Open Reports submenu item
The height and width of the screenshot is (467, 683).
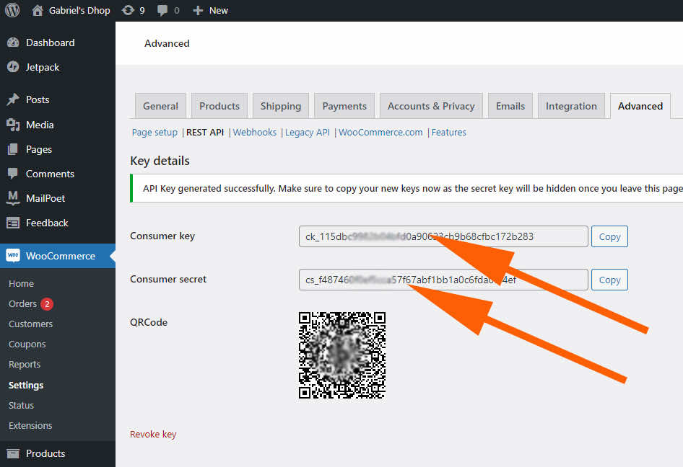point(25,365)
